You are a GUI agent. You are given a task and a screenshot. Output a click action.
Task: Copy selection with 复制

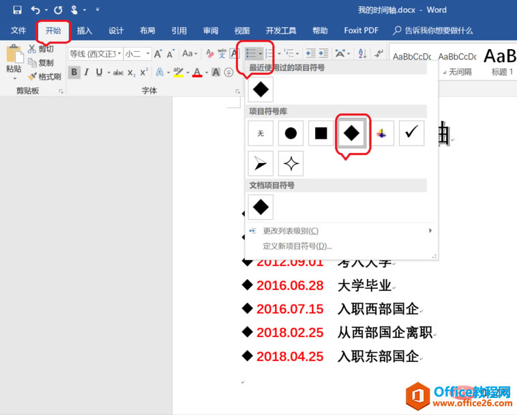(41, 63)
